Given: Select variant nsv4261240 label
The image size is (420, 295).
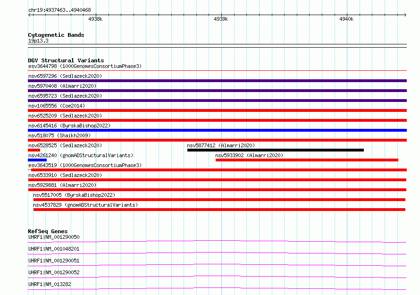Looking at the screenshot, I should [x=81, y=155].
